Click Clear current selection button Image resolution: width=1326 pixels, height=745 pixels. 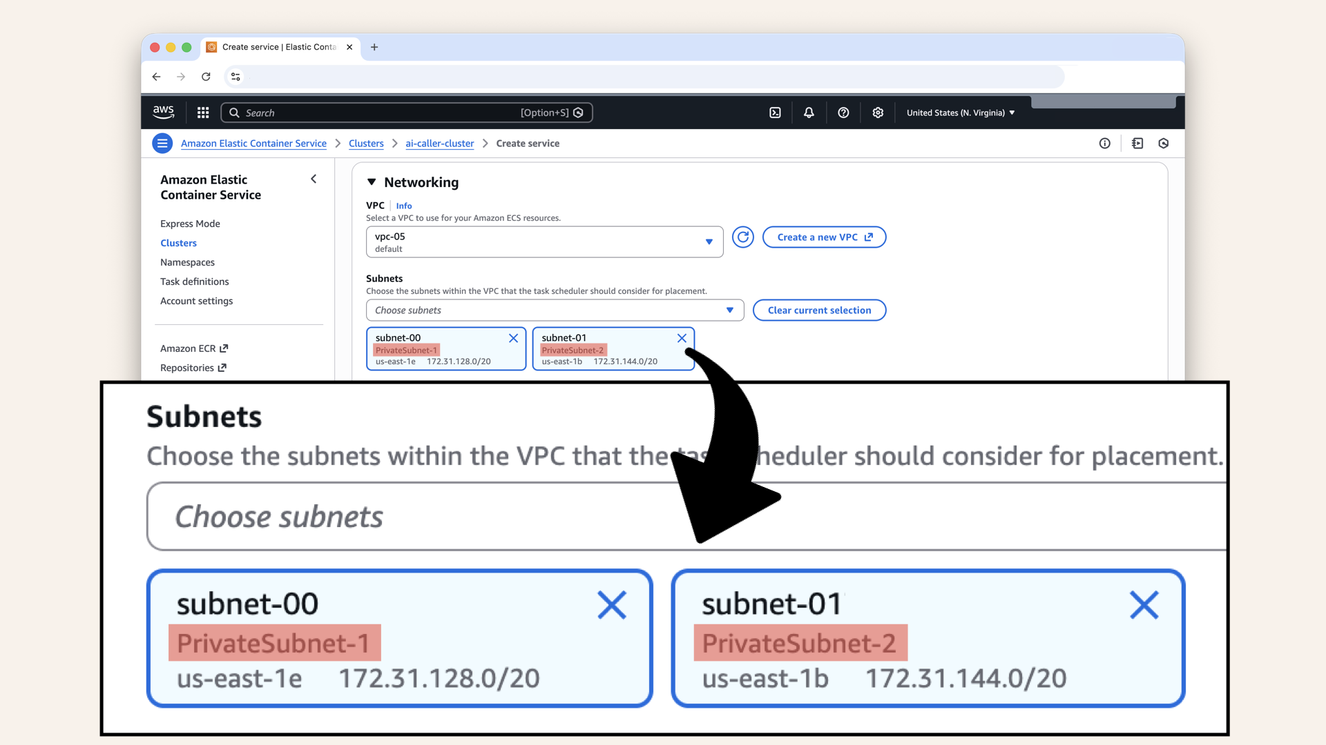click(x=819, y=310)
